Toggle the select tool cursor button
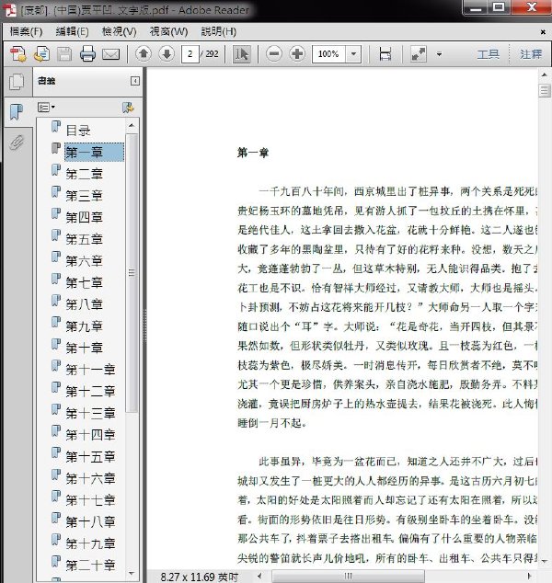Screen dimensions: 552x583 [241, 54]
